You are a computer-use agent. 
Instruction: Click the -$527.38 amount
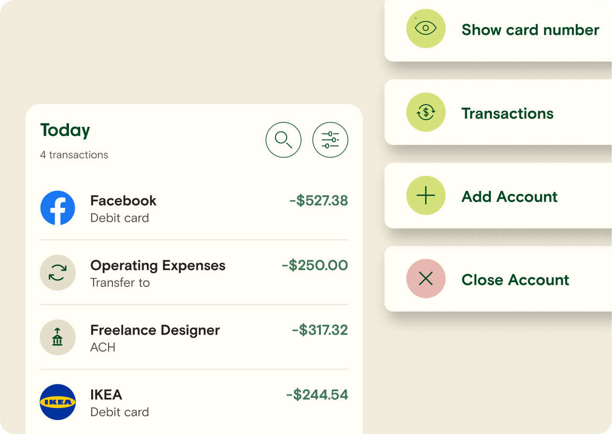click(x=319, y=201)
